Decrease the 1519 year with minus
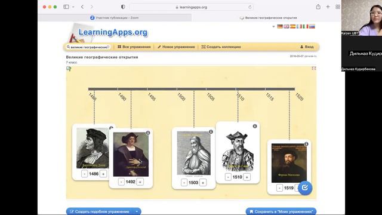Image resolution: width=382 pixels, height=215 pixels. (x=279, y=188)
